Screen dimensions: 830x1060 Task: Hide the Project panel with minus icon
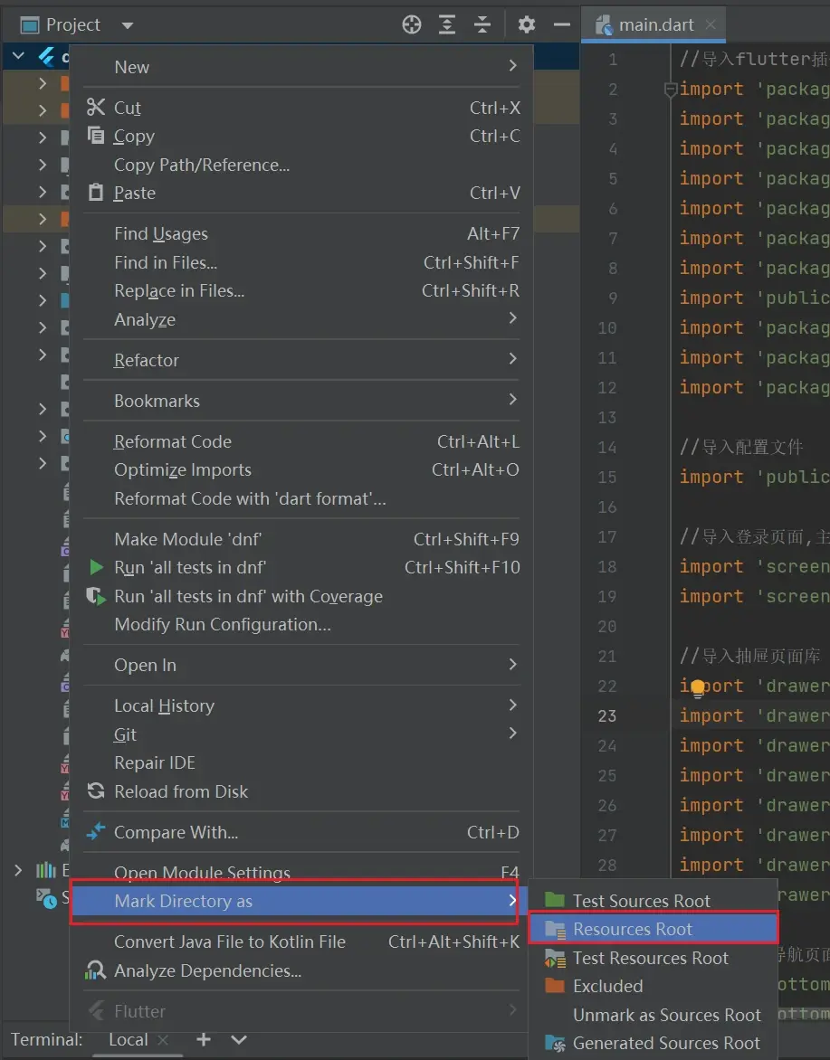tap(562, 25)
